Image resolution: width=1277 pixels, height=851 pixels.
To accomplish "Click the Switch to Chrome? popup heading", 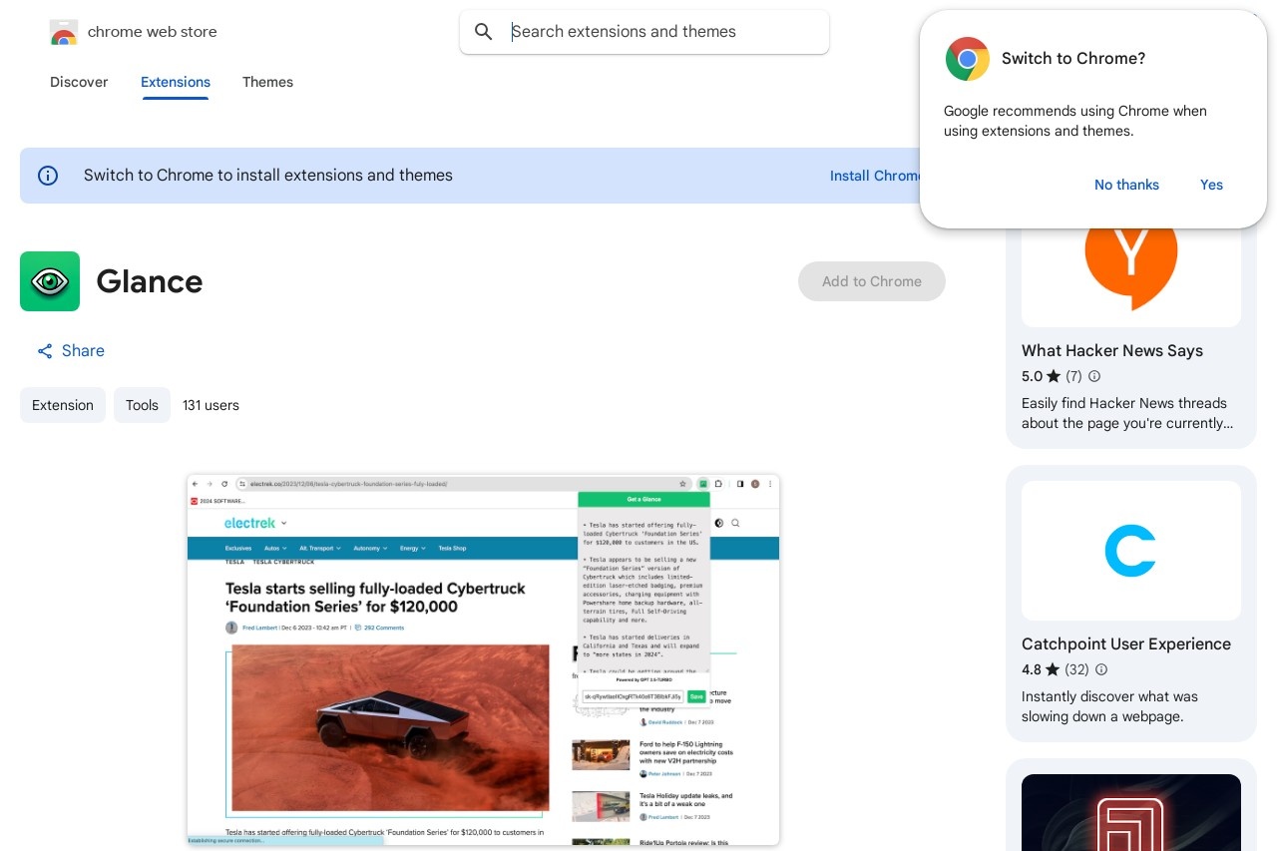I will point(1073,59).
